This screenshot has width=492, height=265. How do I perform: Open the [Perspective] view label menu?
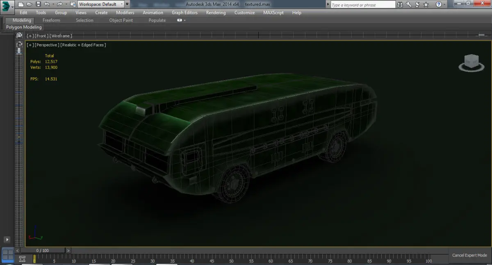pos(48,45)
